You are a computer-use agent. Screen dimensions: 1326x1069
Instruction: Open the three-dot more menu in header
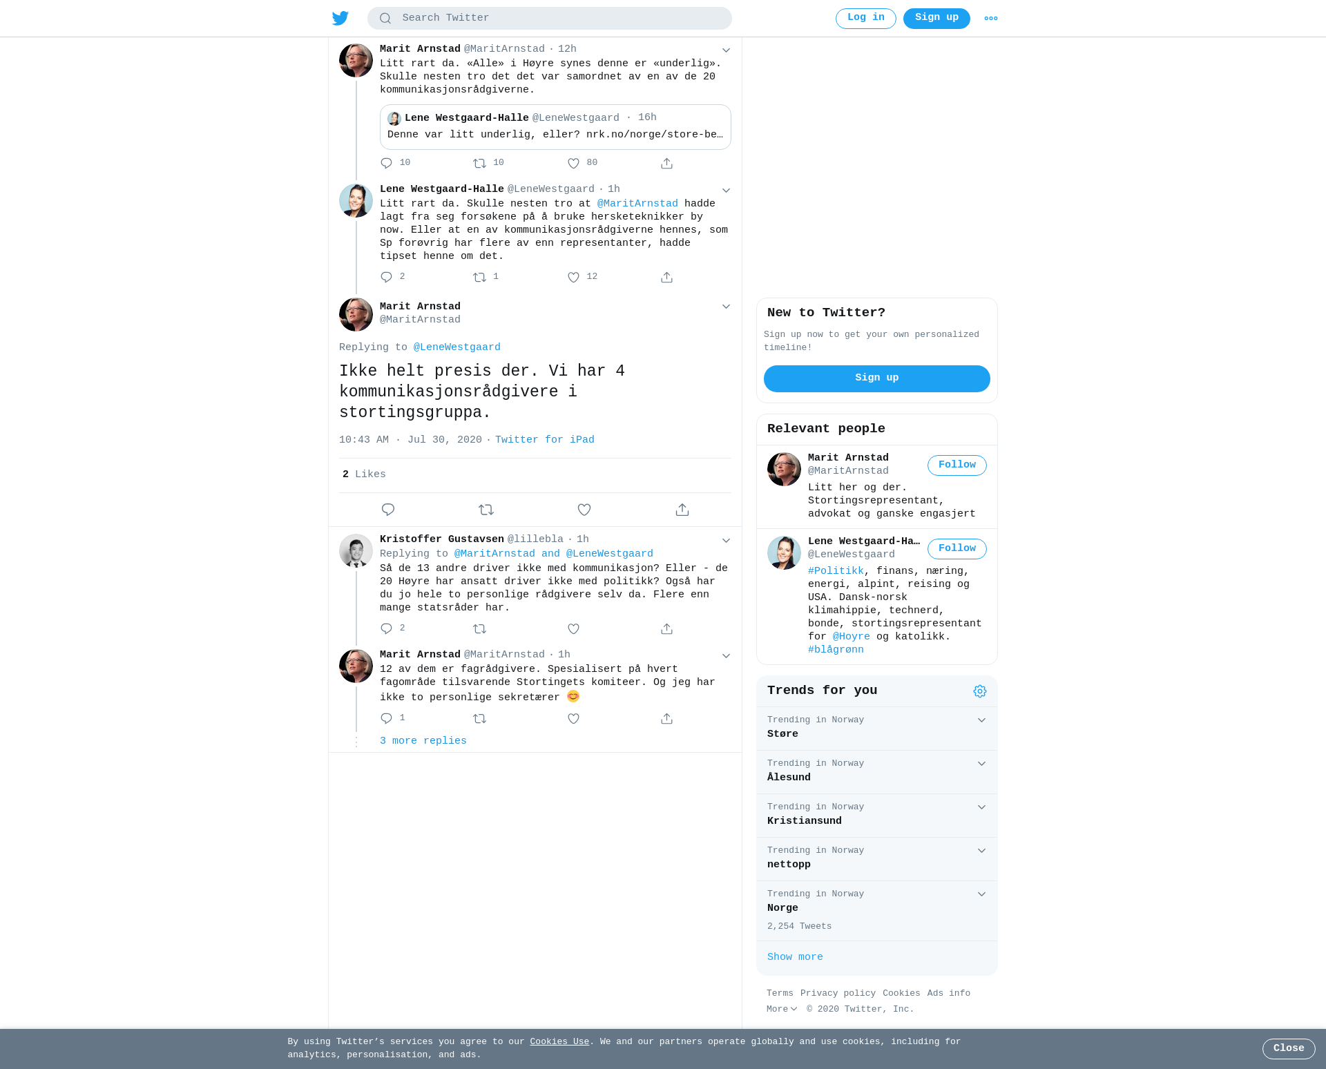click(x=991, y=19)
